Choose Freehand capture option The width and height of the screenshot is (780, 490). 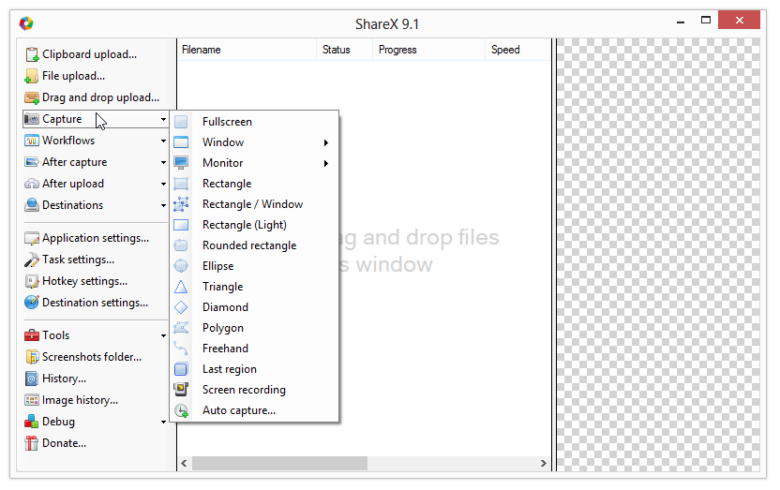(x=254, y=349)
